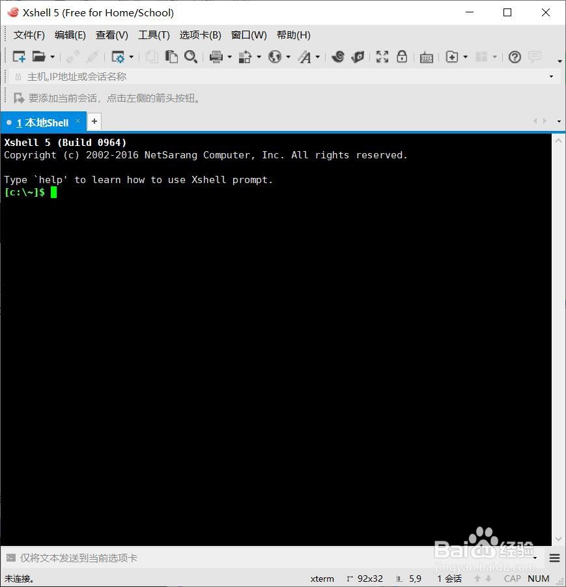
Task: Open Find magnifier tool
Action: coord(191,57)
